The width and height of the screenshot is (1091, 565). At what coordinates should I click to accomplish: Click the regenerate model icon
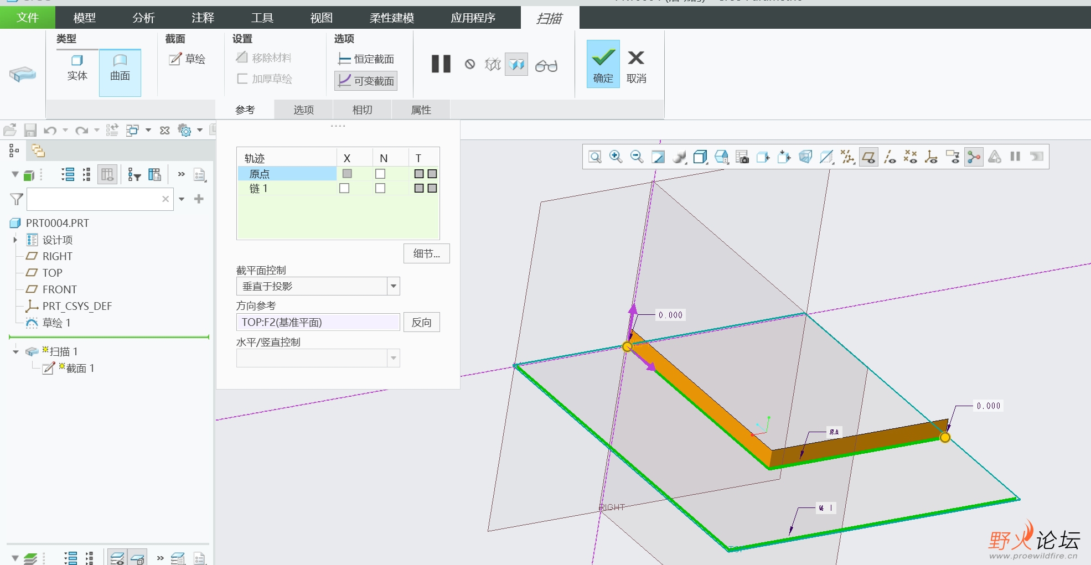(112, 130)
